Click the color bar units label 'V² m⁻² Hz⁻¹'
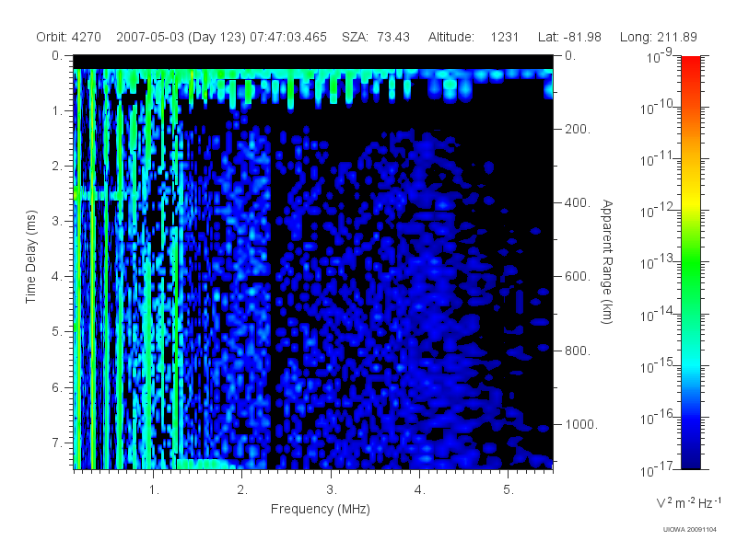This screenshot has height=552, width=737. 688,502
